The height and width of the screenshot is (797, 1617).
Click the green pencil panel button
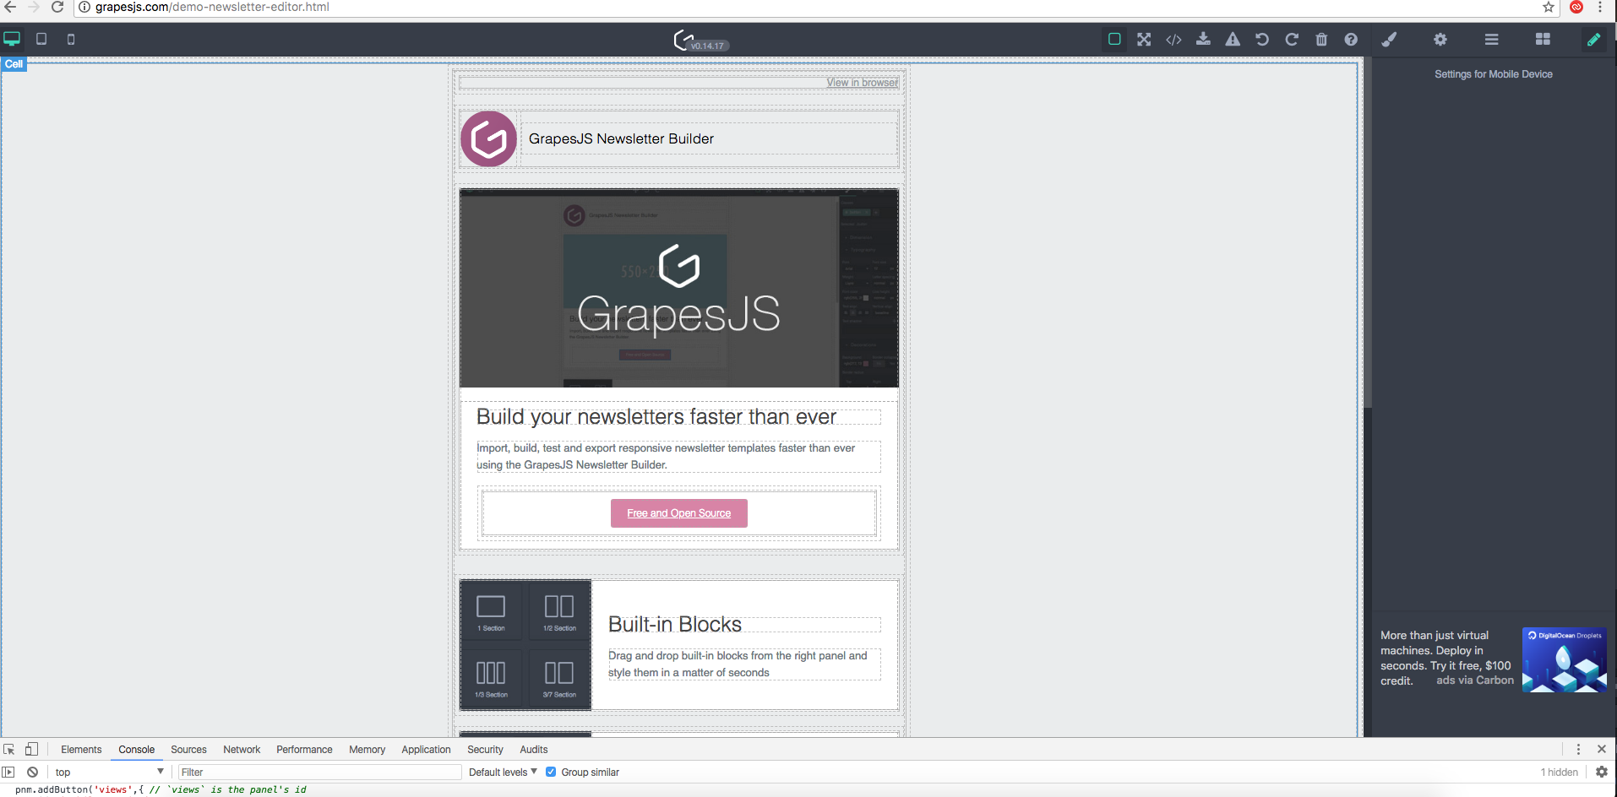tap(1593, 39)
